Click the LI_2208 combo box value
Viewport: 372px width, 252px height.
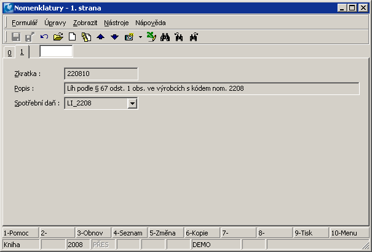[96, 103]
